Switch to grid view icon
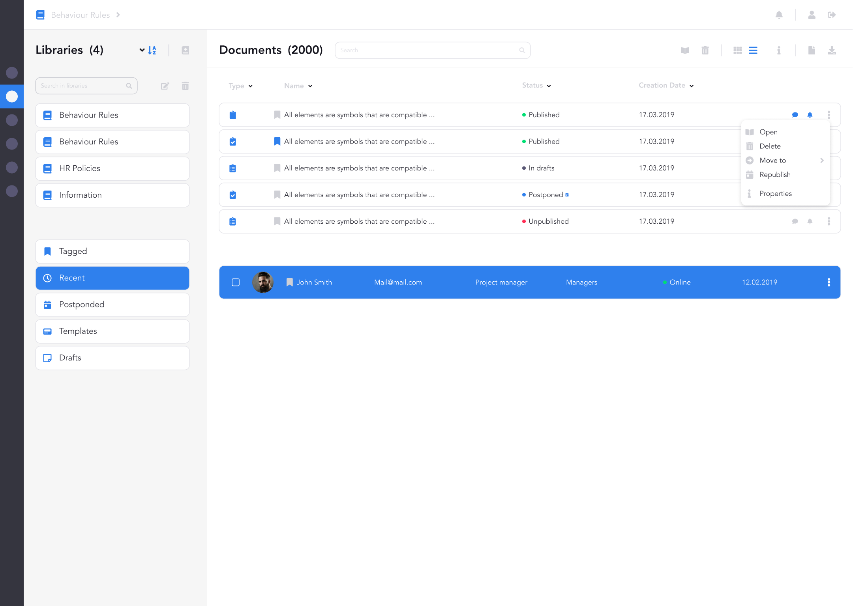The height and width of the screenshot is (606, 853). point(737,50)
